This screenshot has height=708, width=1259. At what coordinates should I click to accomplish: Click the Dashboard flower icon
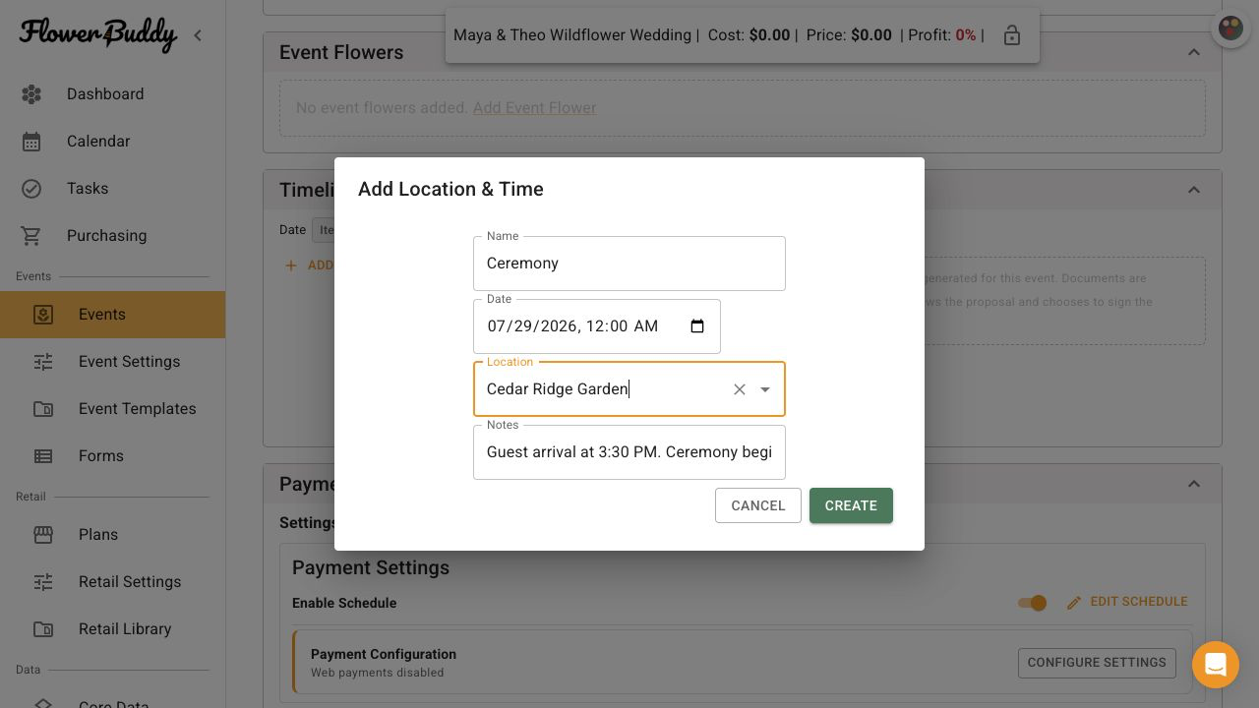pos(31,94)
